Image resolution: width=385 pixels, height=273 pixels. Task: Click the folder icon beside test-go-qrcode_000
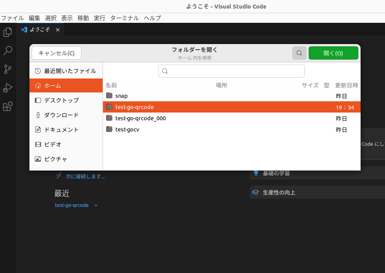coord(109,118)
